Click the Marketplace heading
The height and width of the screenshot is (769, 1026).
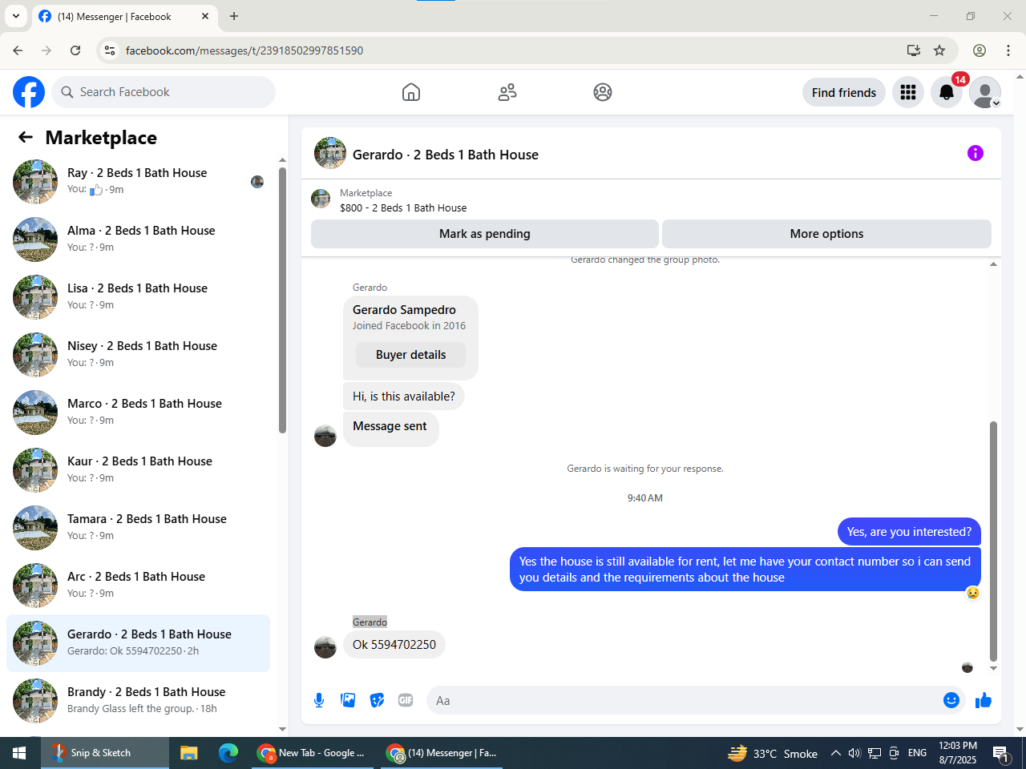101,138
